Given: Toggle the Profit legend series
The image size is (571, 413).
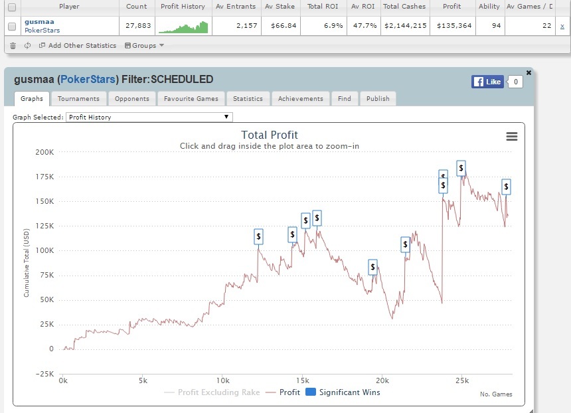Looking at the screenshot, I should pyautogui.click(x=283, y=392).
